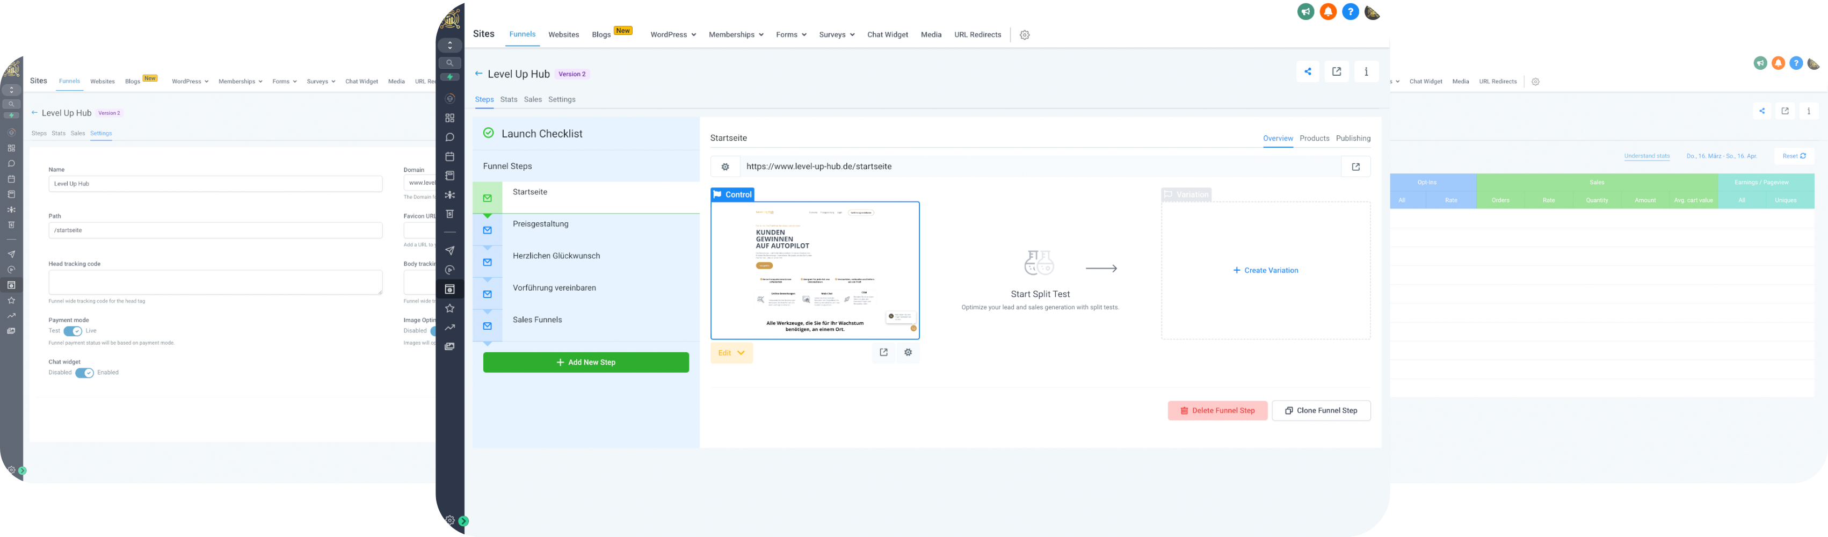The width and height of the screenshot is (1828, 537).
Task: Click the share icon in the right Stats window
Action: [x=1761, y=111]
